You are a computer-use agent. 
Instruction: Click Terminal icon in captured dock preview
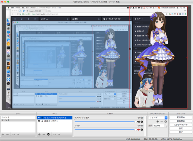(x=8, y=48)
